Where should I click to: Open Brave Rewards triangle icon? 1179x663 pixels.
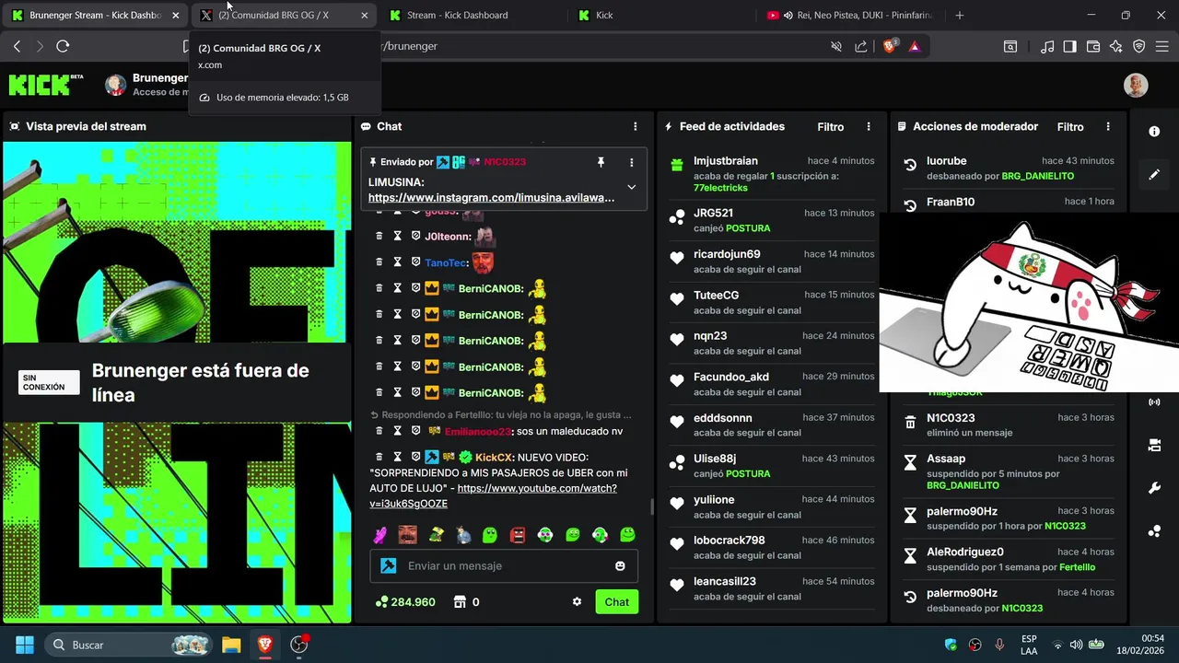(914, 46)
